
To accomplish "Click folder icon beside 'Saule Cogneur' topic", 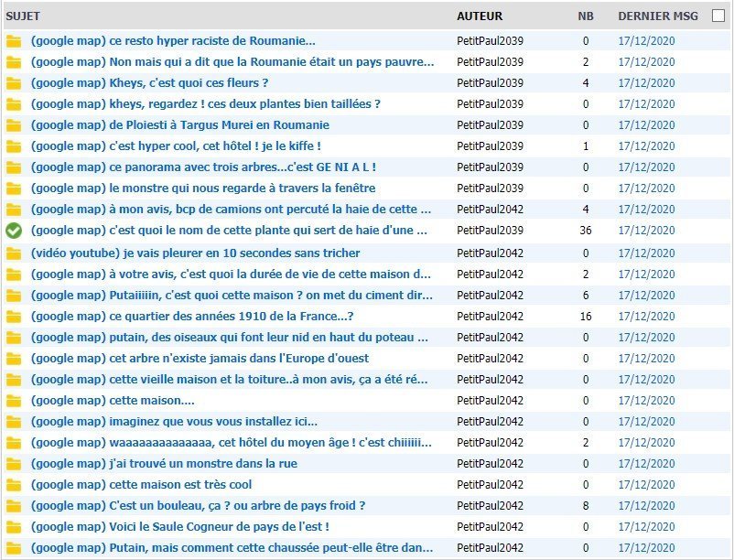I will click(x=14, y=527).
